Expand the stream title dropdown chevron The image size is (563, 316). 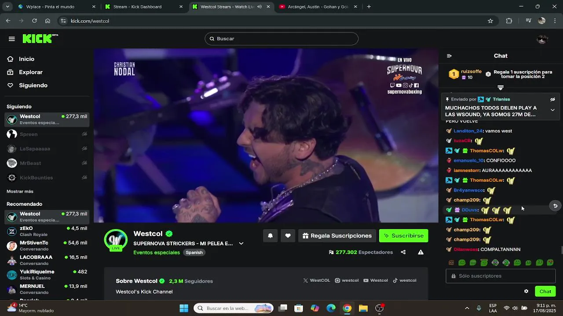pos(241,244)
